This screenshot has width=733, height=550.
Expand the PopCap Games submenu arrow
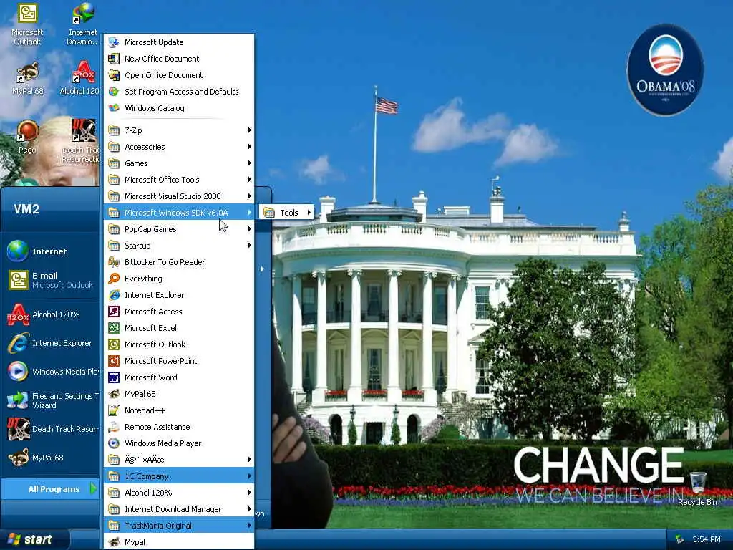point(250,229)
